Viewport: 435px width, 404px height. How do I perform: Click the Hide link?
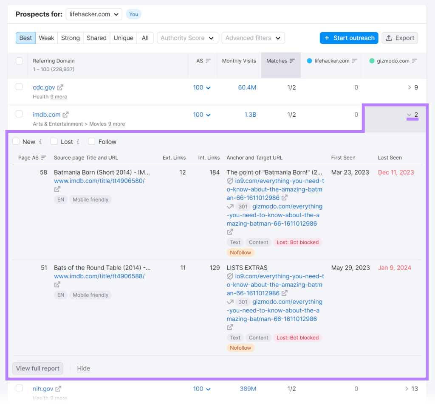coord(84,368)
